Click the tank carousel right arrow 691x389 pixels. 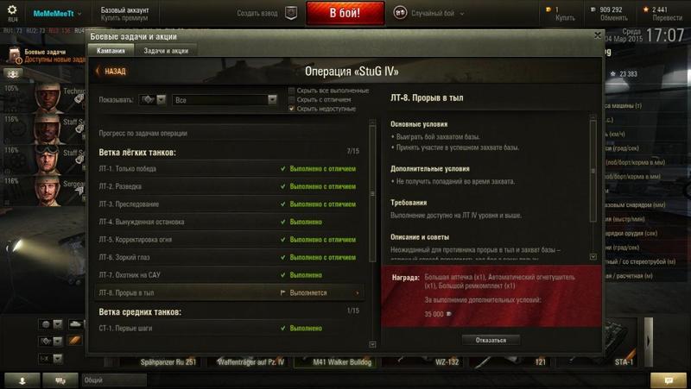[x=649, y=342]
